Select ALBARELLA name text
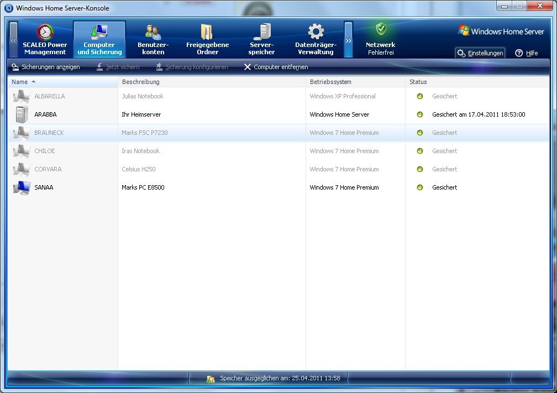This screenshot has width=557, height=393. point(49,96)
